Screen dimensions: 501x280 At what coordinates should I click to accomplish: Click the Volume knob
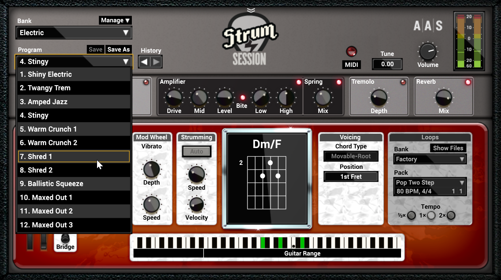428,52
